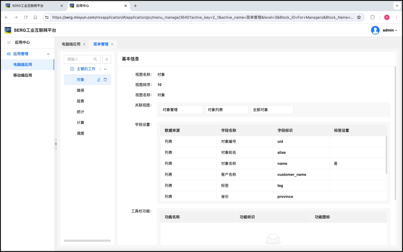Open the browser extensions puzzle icon
403x252 pixels.
pyautogui.click(x=372, y=17)
